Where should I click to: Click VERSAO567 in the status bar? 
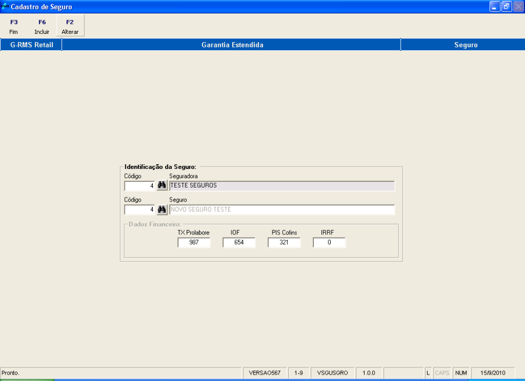point(264,373)
